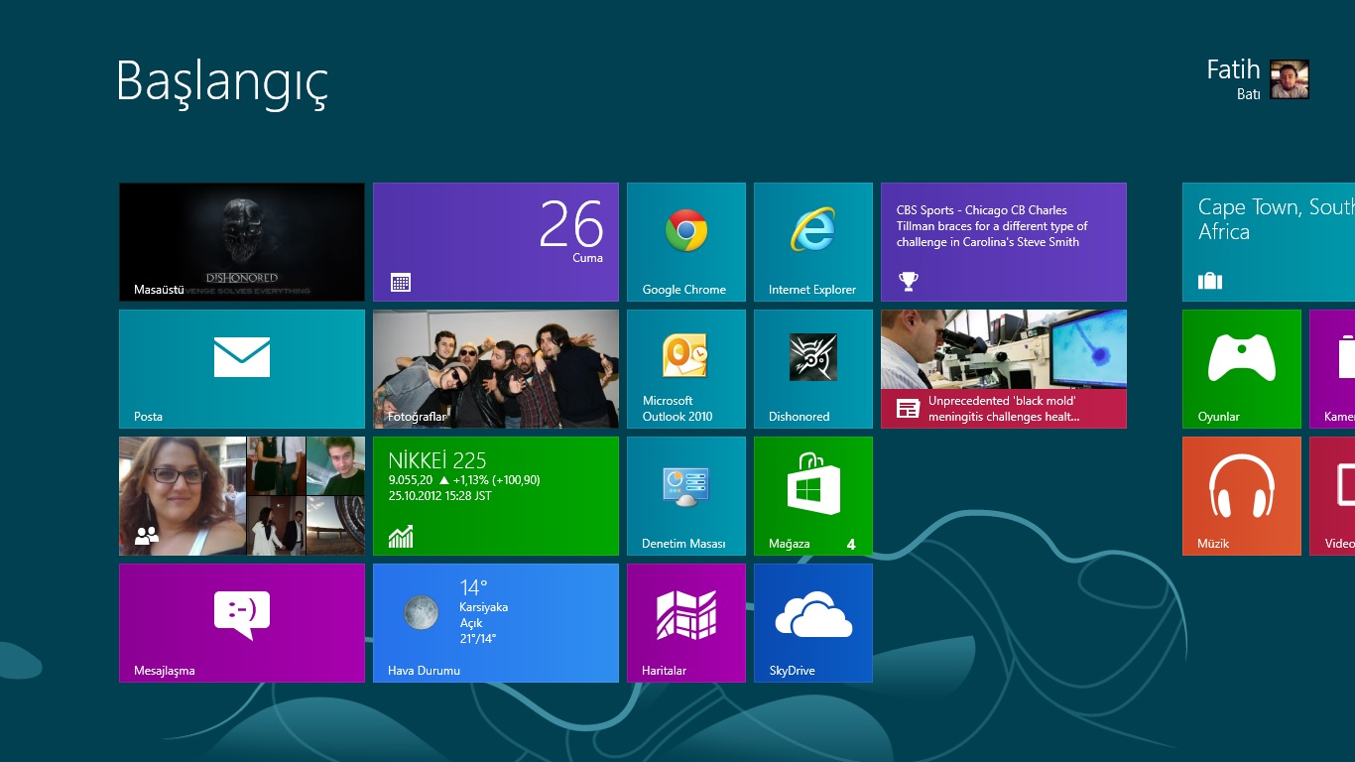Launch Microsoft Outlook 2010
Screen dimensions: 1355x762
tap(686, 369)
